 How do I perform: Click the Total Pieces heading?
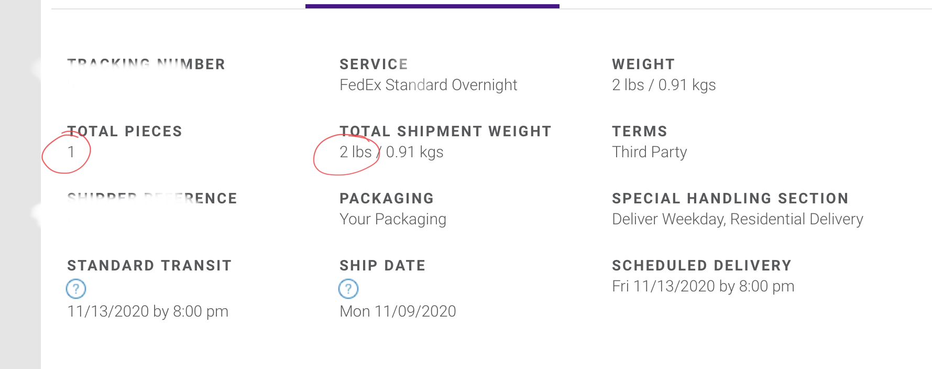tap(125, 132)
